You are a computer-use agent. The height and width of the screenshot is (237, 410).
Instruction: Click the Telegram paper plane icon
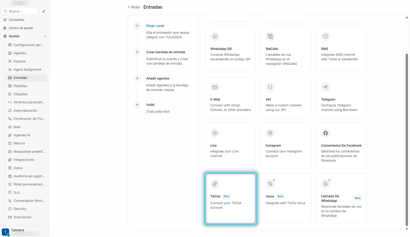[326, 87]
